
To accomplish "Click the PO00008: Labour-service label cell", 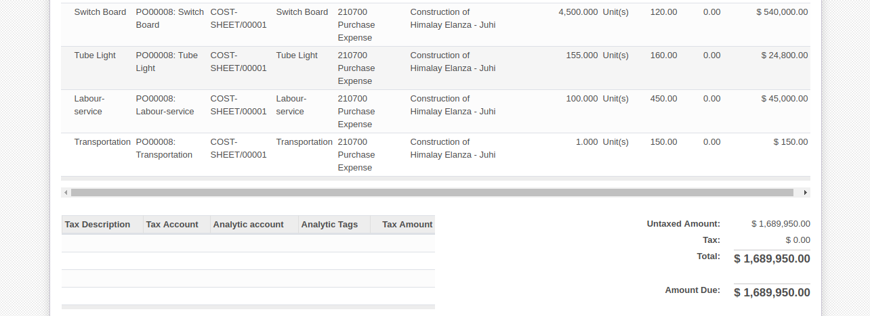I will pos(165,105).
